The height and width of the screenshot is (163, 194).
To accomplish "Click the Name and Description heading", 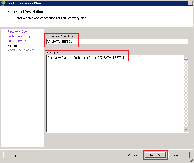I will [x=25, y=12].
